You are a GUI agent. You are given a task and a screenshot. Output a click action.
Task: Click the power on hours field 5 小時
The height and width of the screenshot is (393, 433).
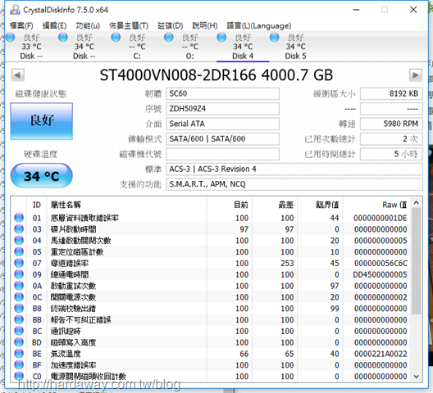tap(391, 154)
